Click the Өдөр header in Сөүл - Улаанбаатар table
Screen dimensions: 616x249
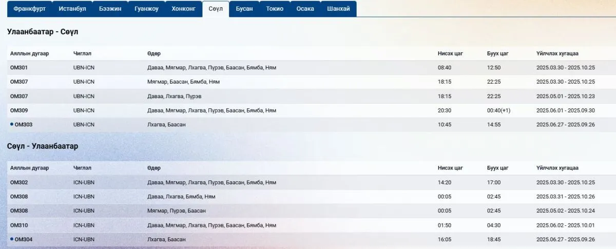[x=154, y=168]
